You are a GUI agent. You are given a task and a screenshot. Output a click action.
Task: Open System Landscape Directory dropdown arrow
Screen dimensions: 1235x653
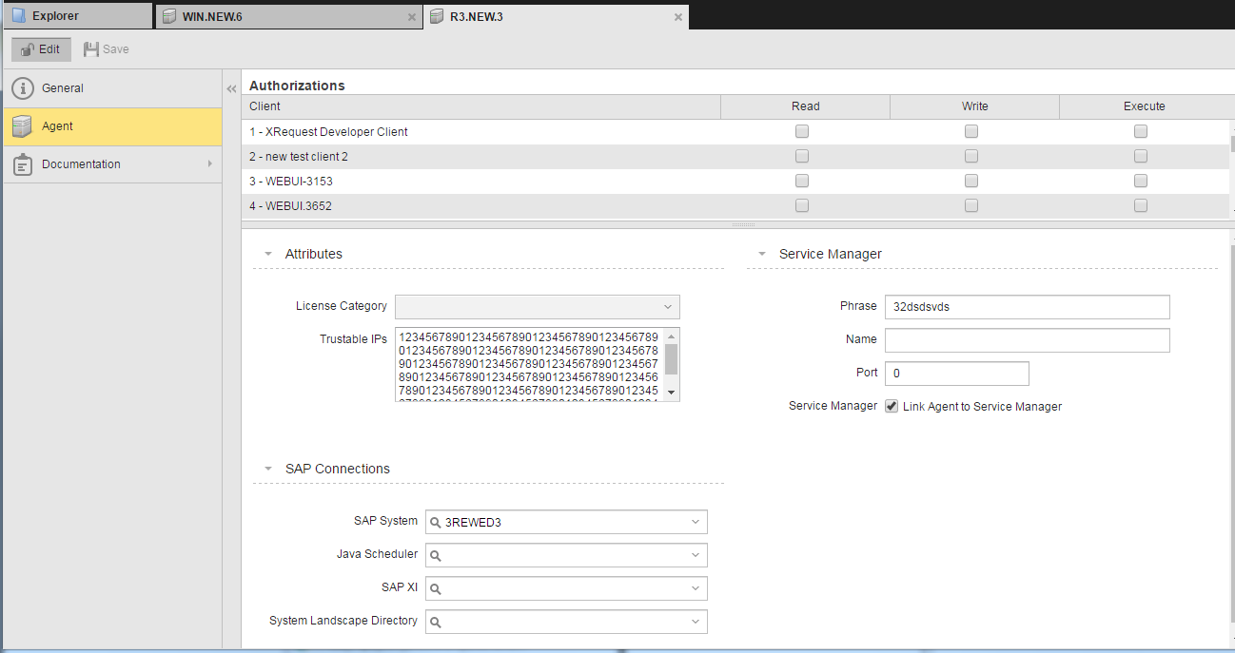click(696, 622)
